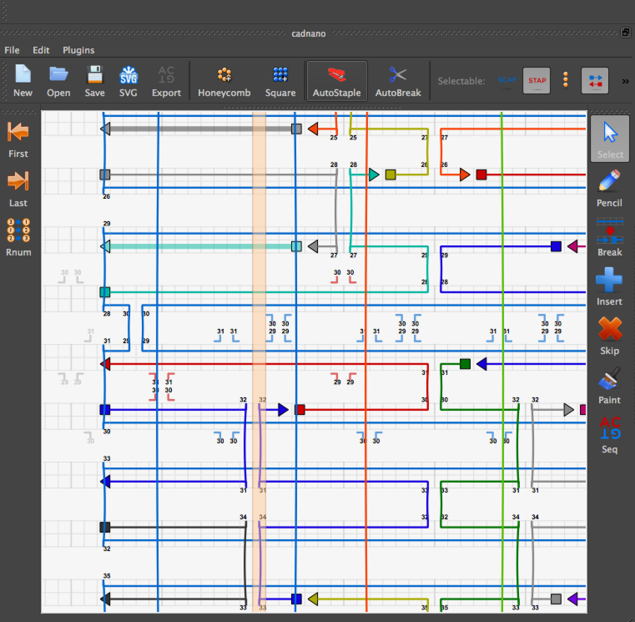
Task: Run AutoBreak on staples
Action: [x=398, y=81]
